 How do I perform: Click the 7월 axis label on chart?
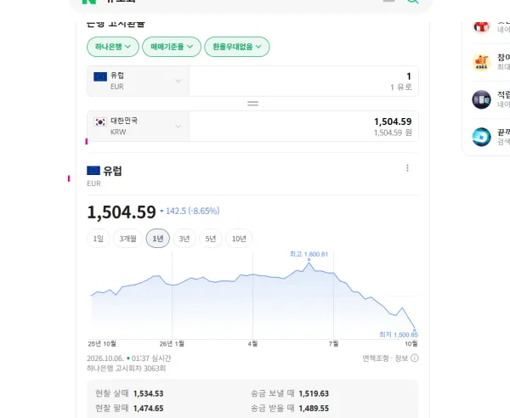click(333, 343)
